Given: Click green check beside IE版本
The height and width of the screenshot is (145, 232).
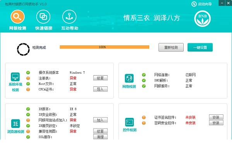Looking at the screenshot, I should (28, 109).
